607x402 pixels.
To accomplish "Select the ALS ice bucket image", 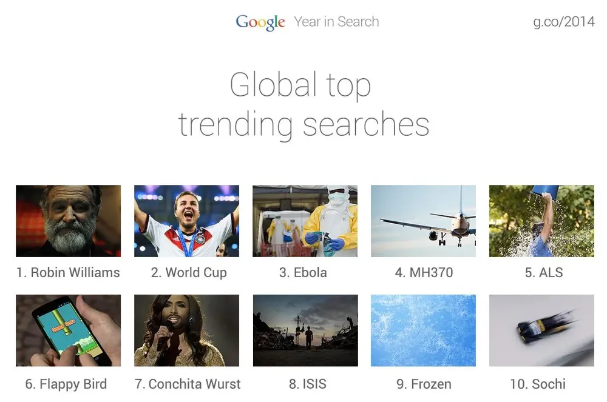I will pos(541,221).
